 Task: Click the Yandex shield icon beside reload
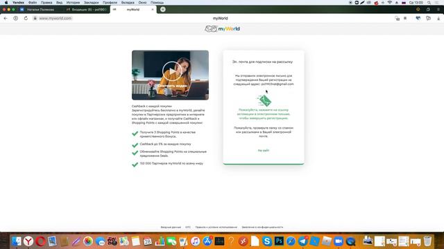15,19
